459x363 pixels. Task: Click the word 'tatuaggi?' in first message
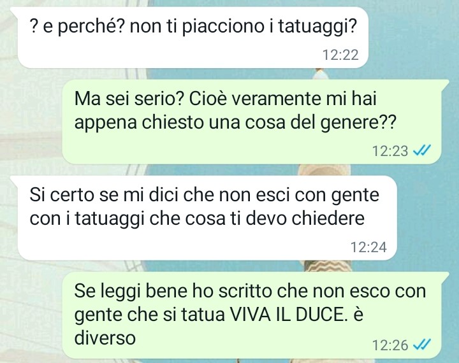click(x=317, y=27)
